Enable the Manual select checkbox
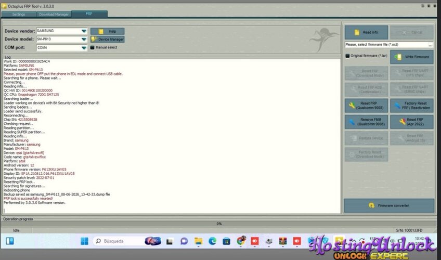Image resolution: width=441 pixels, height=260 pixels. coord(92,47)
